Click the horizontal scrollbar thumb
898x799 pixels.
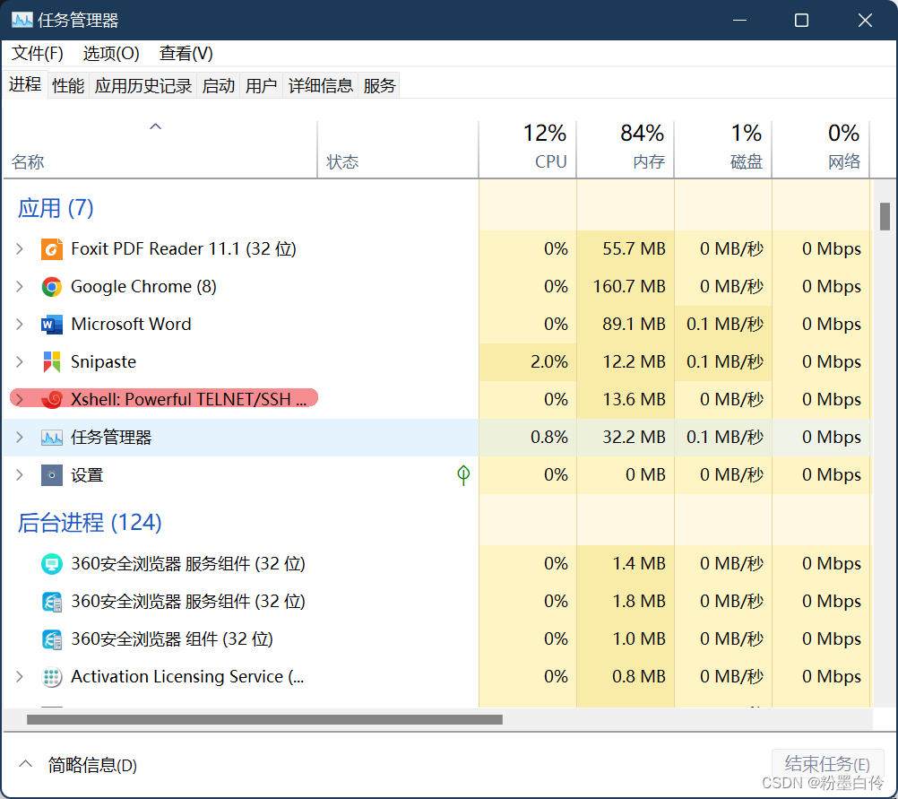click(x=264, y=719)
